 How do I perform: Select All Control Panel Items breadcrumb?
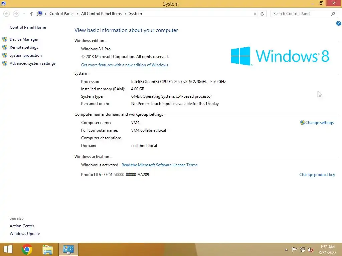click(x=101, y=13)
